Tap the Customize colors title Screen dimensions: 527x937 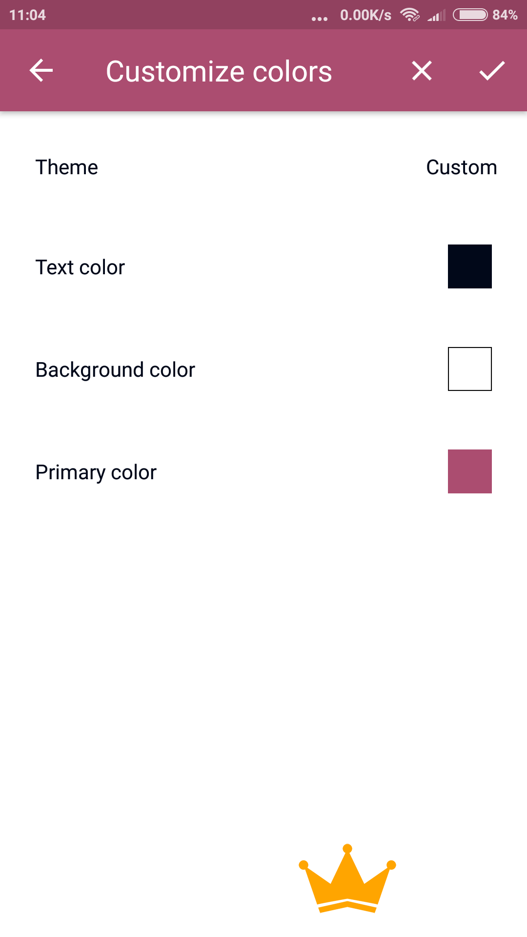pos(219,72)
